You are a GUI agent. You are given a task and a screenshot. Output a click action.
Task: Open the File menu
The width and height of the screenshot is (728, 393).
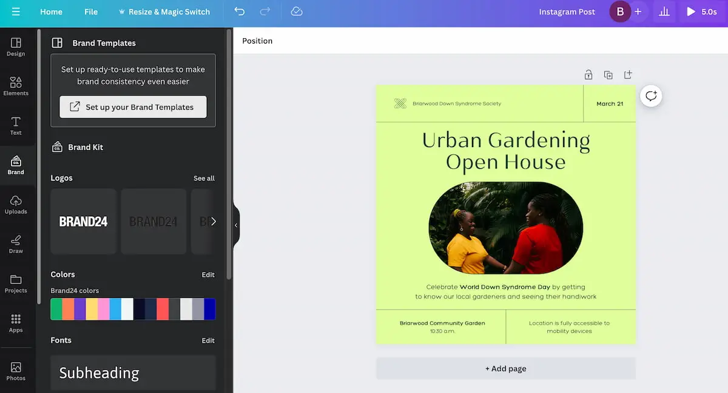(x=91, y=12)
